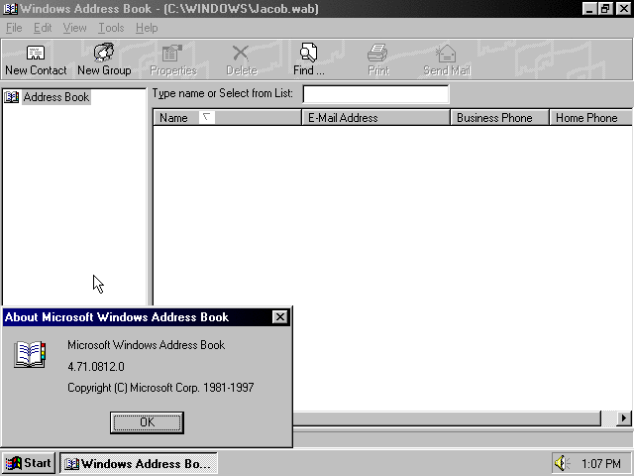Screen dimensions: 634x476
Task: Open the File menu
Action: (x=14, y=28)
